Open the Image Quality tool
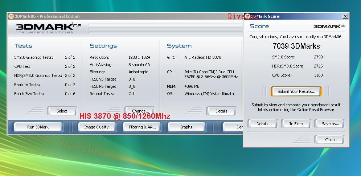The image size is (361, 176). [x=97, y=127]
